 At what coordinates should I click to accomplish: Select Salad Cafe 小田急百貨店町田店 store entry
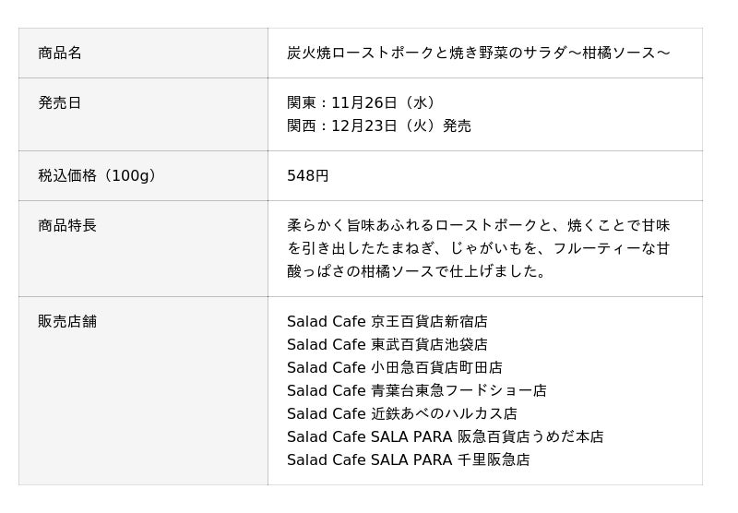click(x=394, y=367)
